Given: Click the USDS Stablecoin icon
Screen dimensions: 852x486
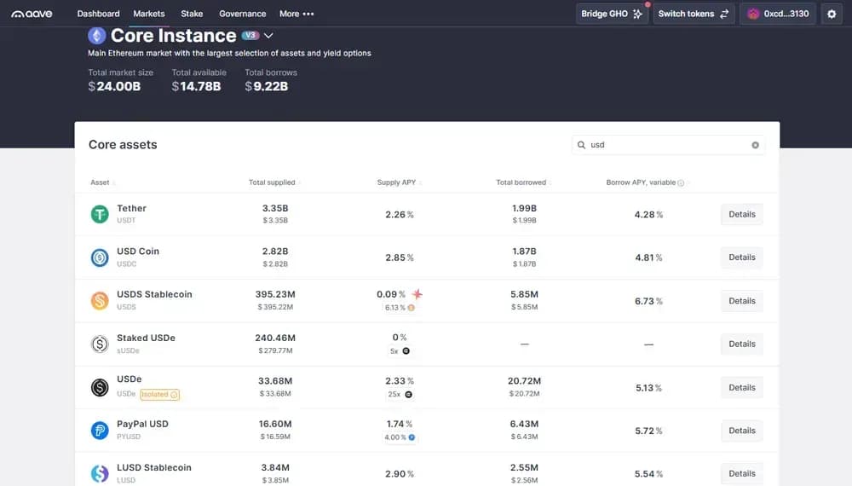Looking at the screenshot, I should (100, 301).
